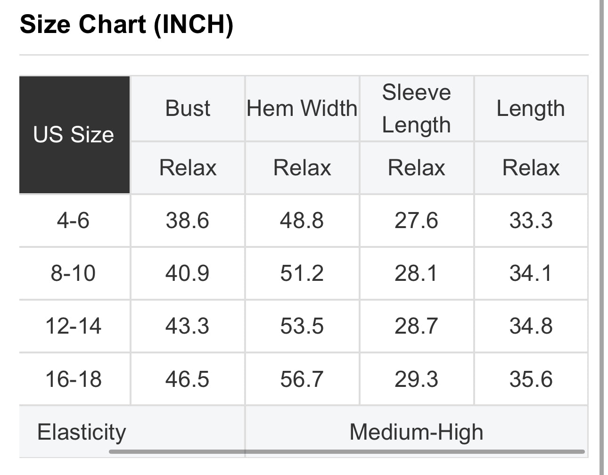This screenshot has width=608, height=475.
Task: Click the US Size header cell
Action: [74, 135]
